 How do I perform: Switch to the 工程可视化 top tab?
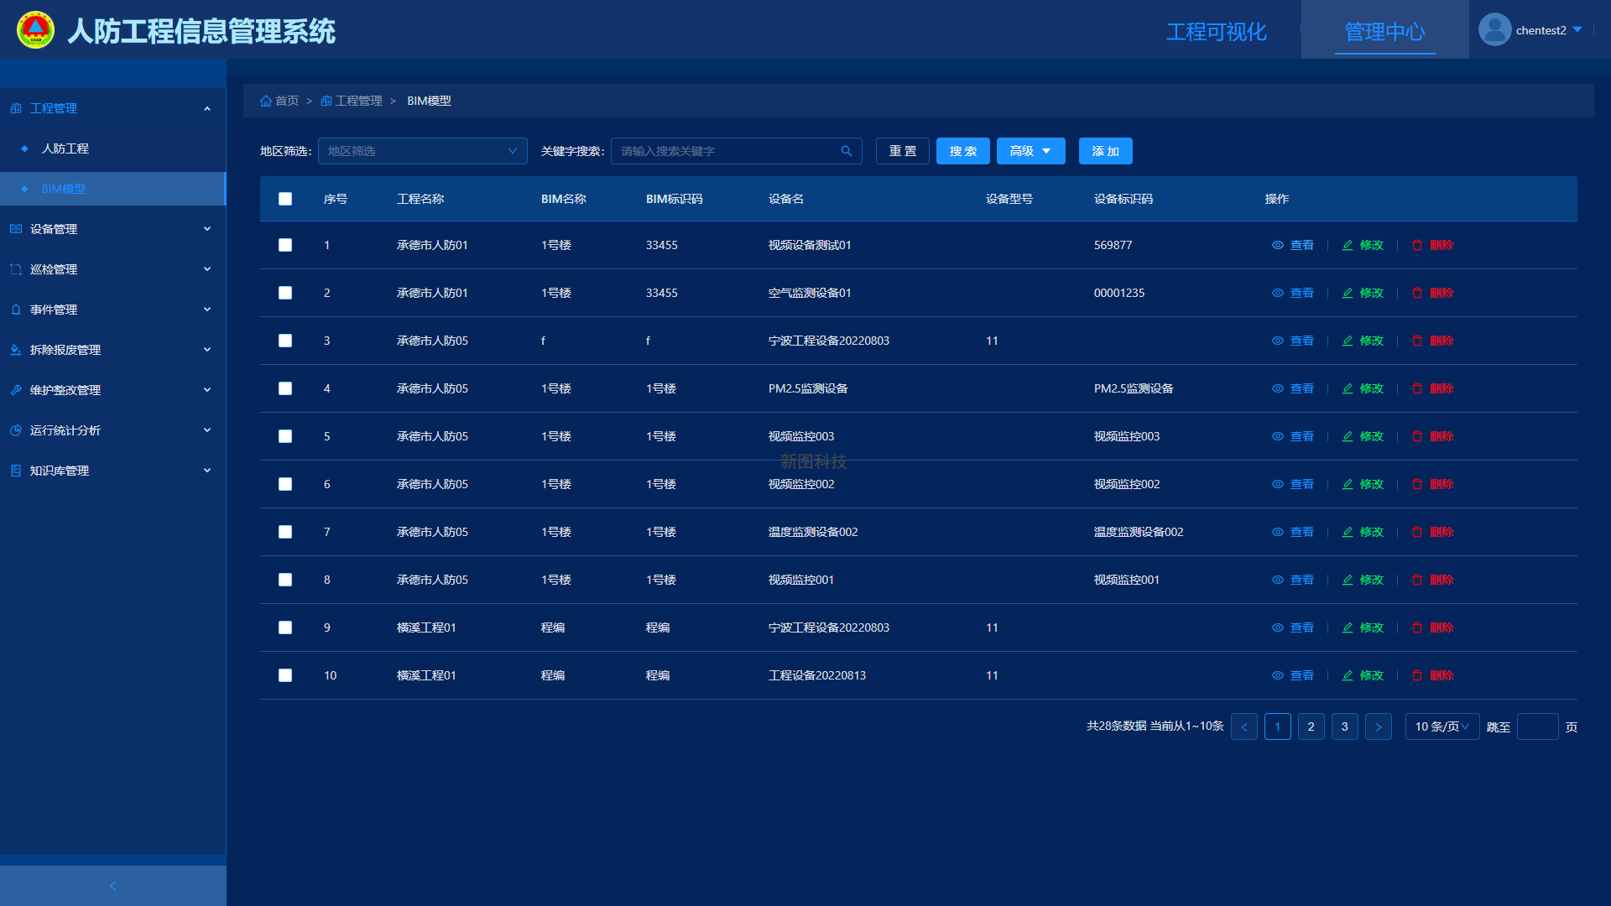click(x=1216, y=32)
